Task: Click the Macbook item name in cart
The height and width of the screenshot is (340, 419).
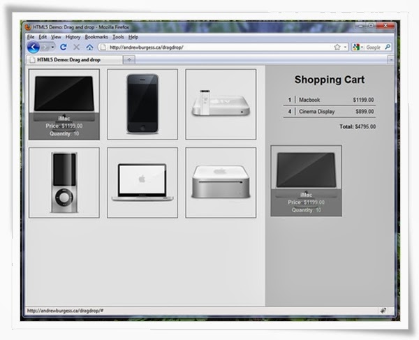Action: tap(309, 100)
